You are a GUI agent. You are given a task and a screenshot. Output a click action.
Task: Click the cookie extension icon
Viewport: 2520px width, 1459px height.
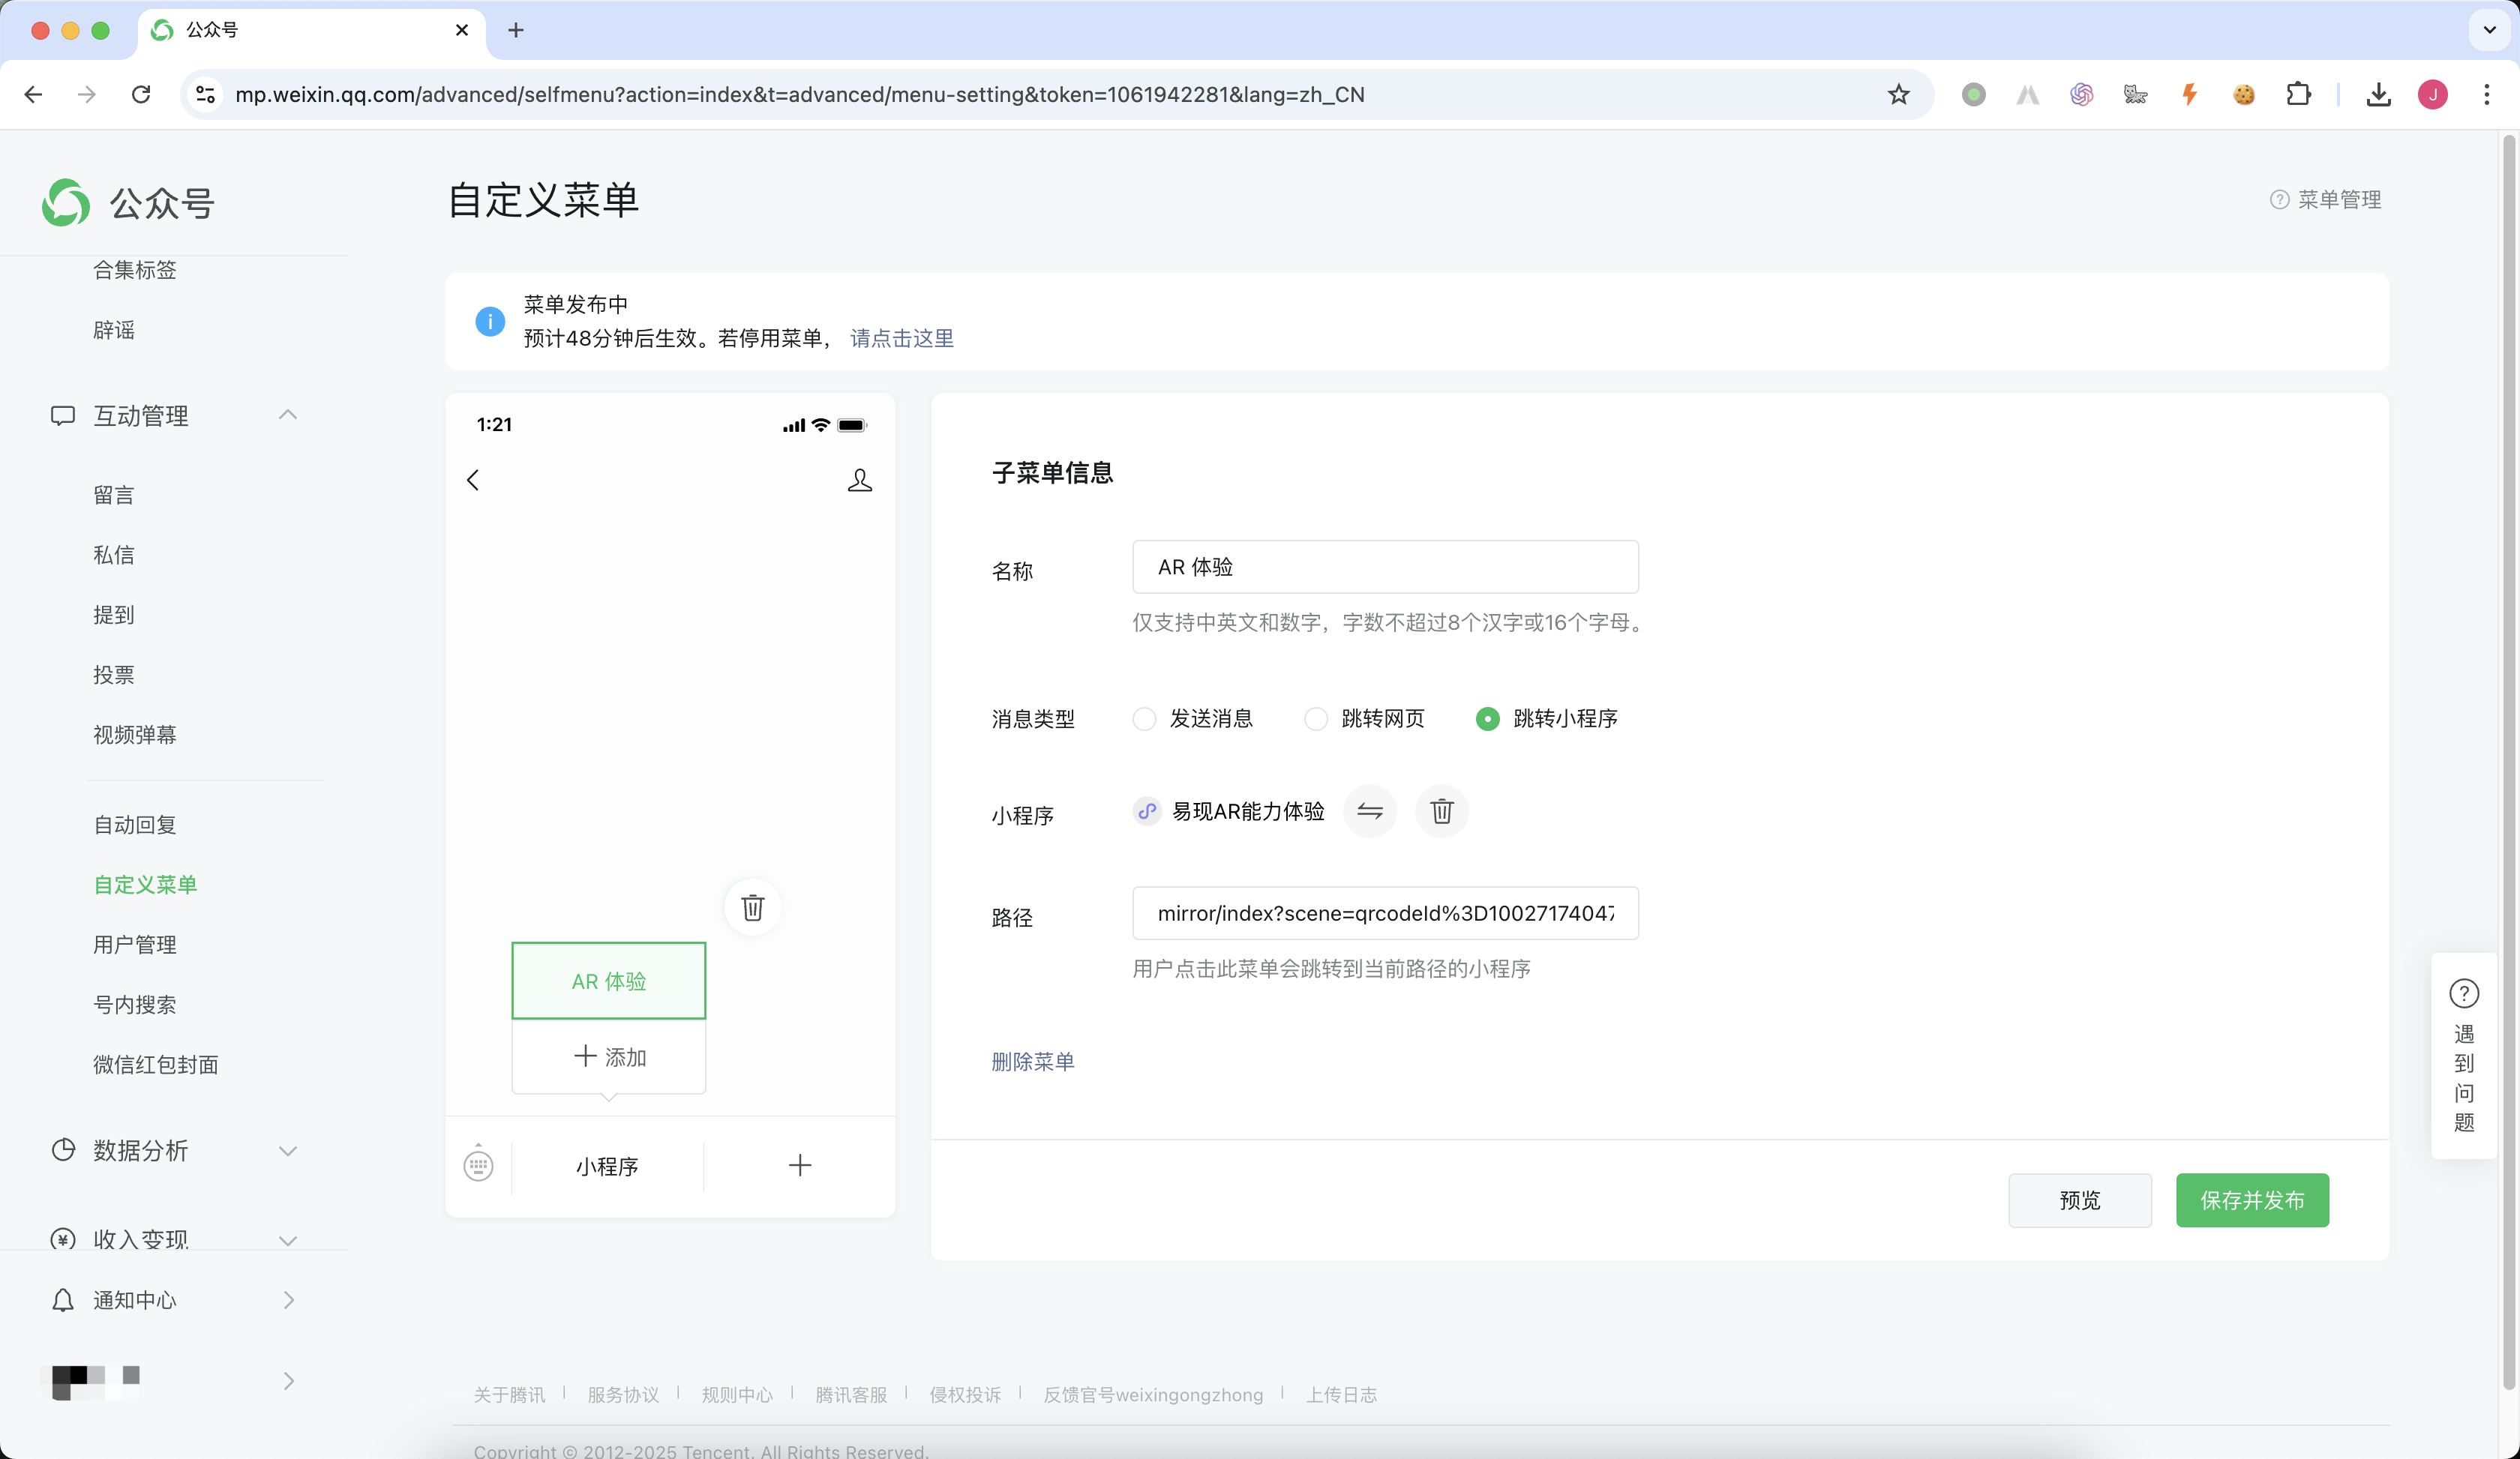click(2244, 94)
